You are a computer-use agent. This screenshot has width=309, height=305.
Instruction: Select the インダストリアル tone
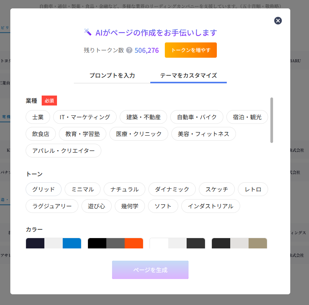click(x=210, y=206)
